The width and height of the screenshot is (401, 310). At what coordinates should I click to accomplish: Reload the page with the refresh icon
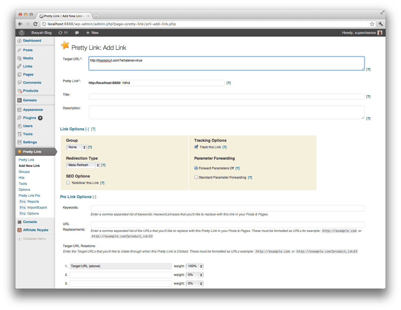35,24
